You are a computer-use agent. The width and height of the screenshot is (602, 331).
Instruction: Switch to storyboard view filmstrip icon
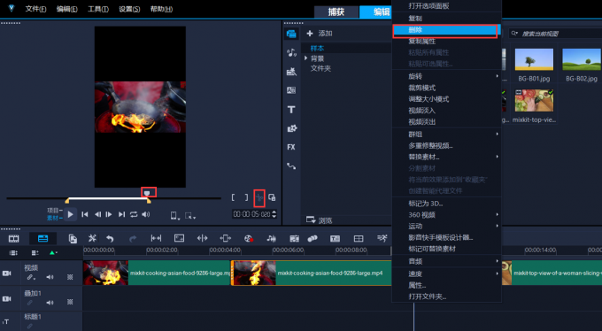point(14,238)
